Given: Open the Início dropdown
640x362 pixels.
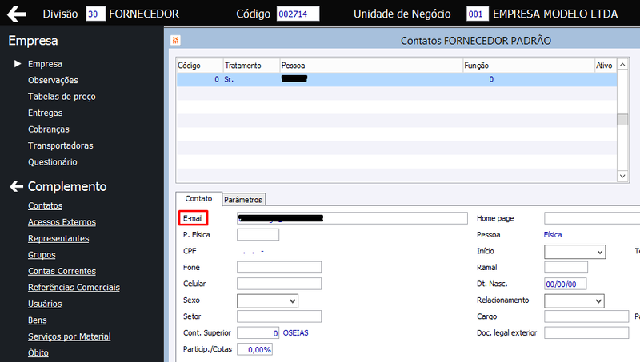Looking at the screenshot, I should tap(574, 252).
